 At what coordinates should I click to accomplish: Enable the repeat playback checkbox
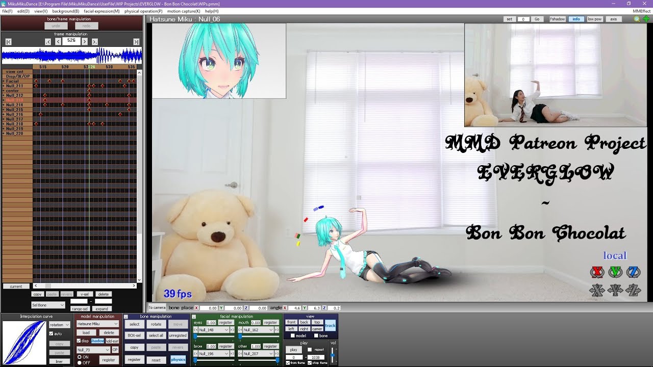pos(310,350)
